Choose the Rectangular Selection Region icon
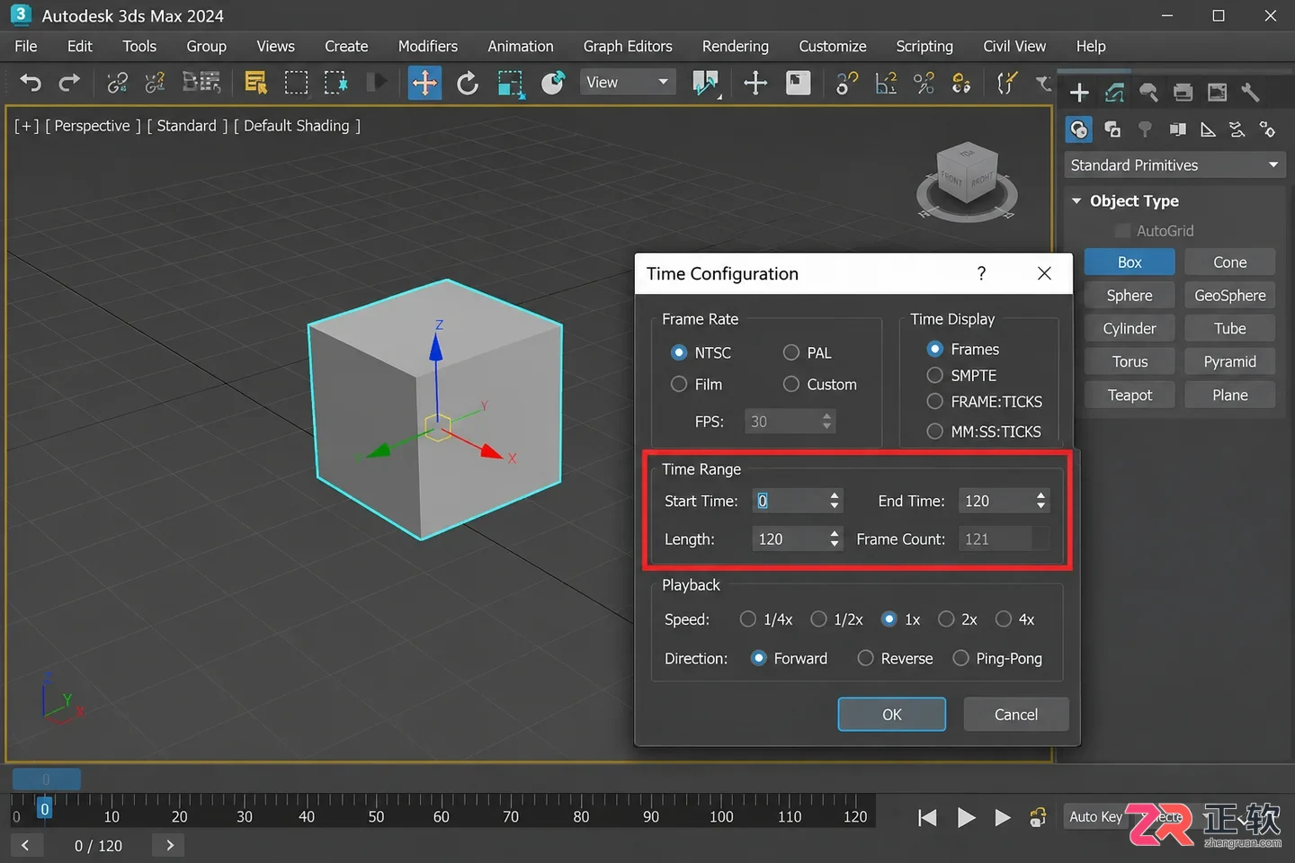 coord(296,83)
